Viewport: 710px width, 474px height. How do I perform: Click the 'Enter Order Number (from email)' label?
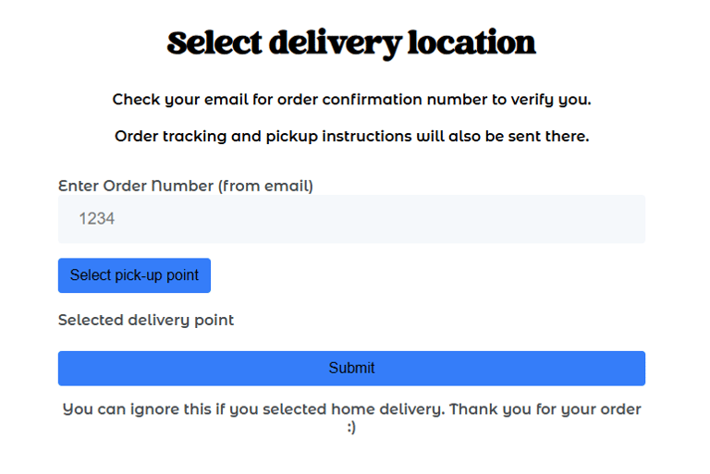[186, 186]
